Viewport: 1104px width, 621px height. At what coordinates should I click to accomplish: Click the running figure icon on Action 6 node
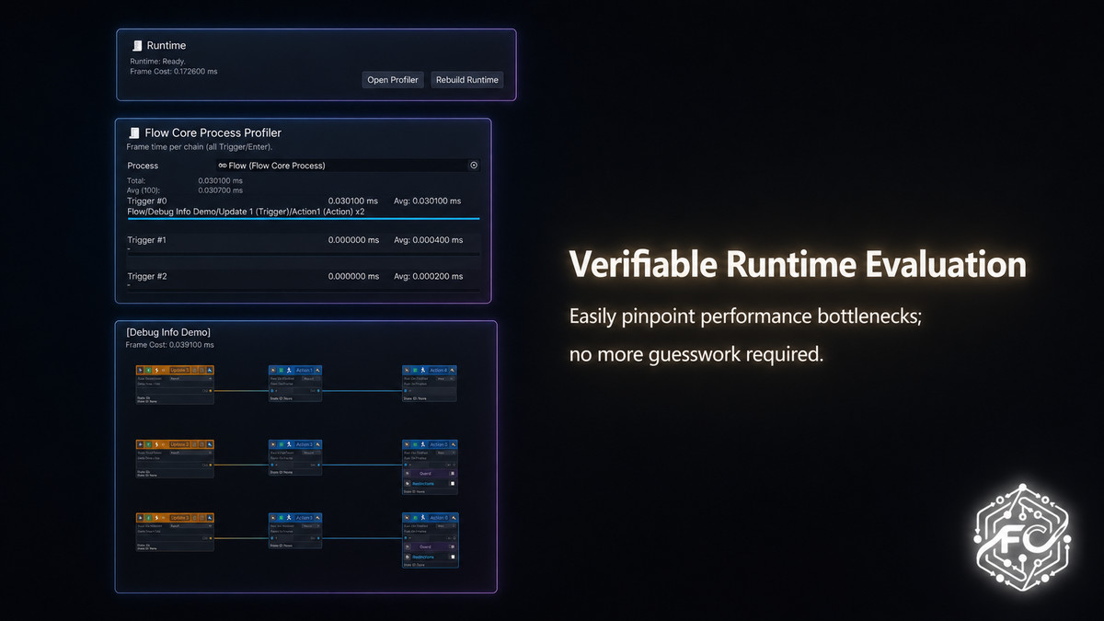(424, 518)
